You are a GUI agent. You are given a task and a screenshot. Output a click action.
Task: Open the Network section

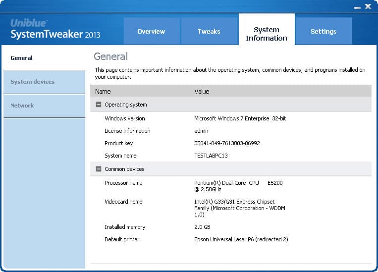point(45,106)
